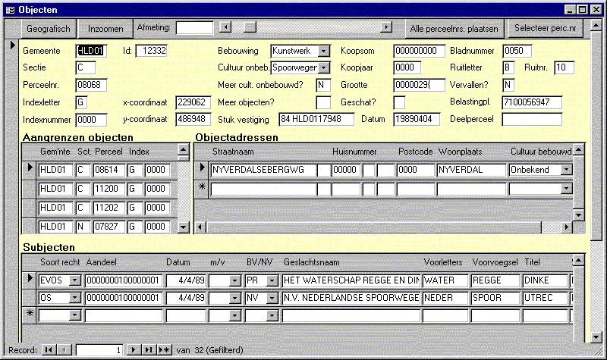Click the Datum field 19890404
The image size is (607, 360).
click(x=417, y=119)
